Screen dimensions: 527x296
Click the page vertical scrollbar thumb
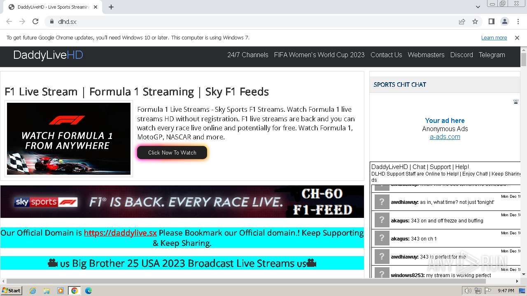524,60
